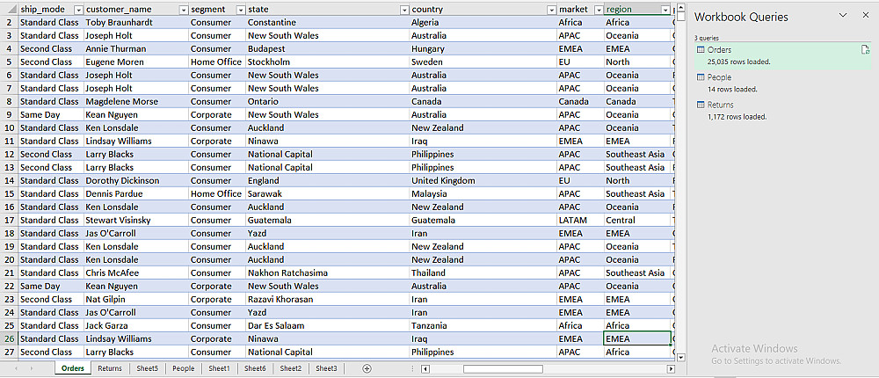Click the refresh icon beside Orders query
Viewport: 879px width, 378px height.
pyautogui.click(x=864, y=50)
